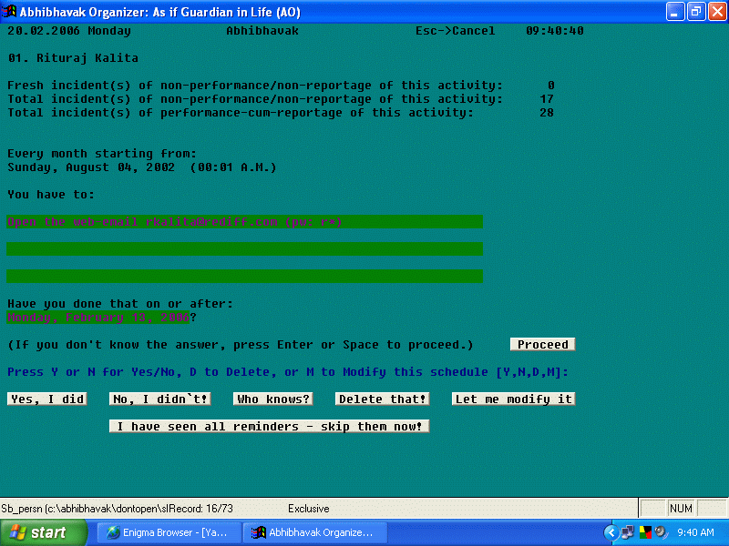Switch to Enigma Browser taskbar item
The width and height of the screenshot is (729, 546).
point(169,532)
